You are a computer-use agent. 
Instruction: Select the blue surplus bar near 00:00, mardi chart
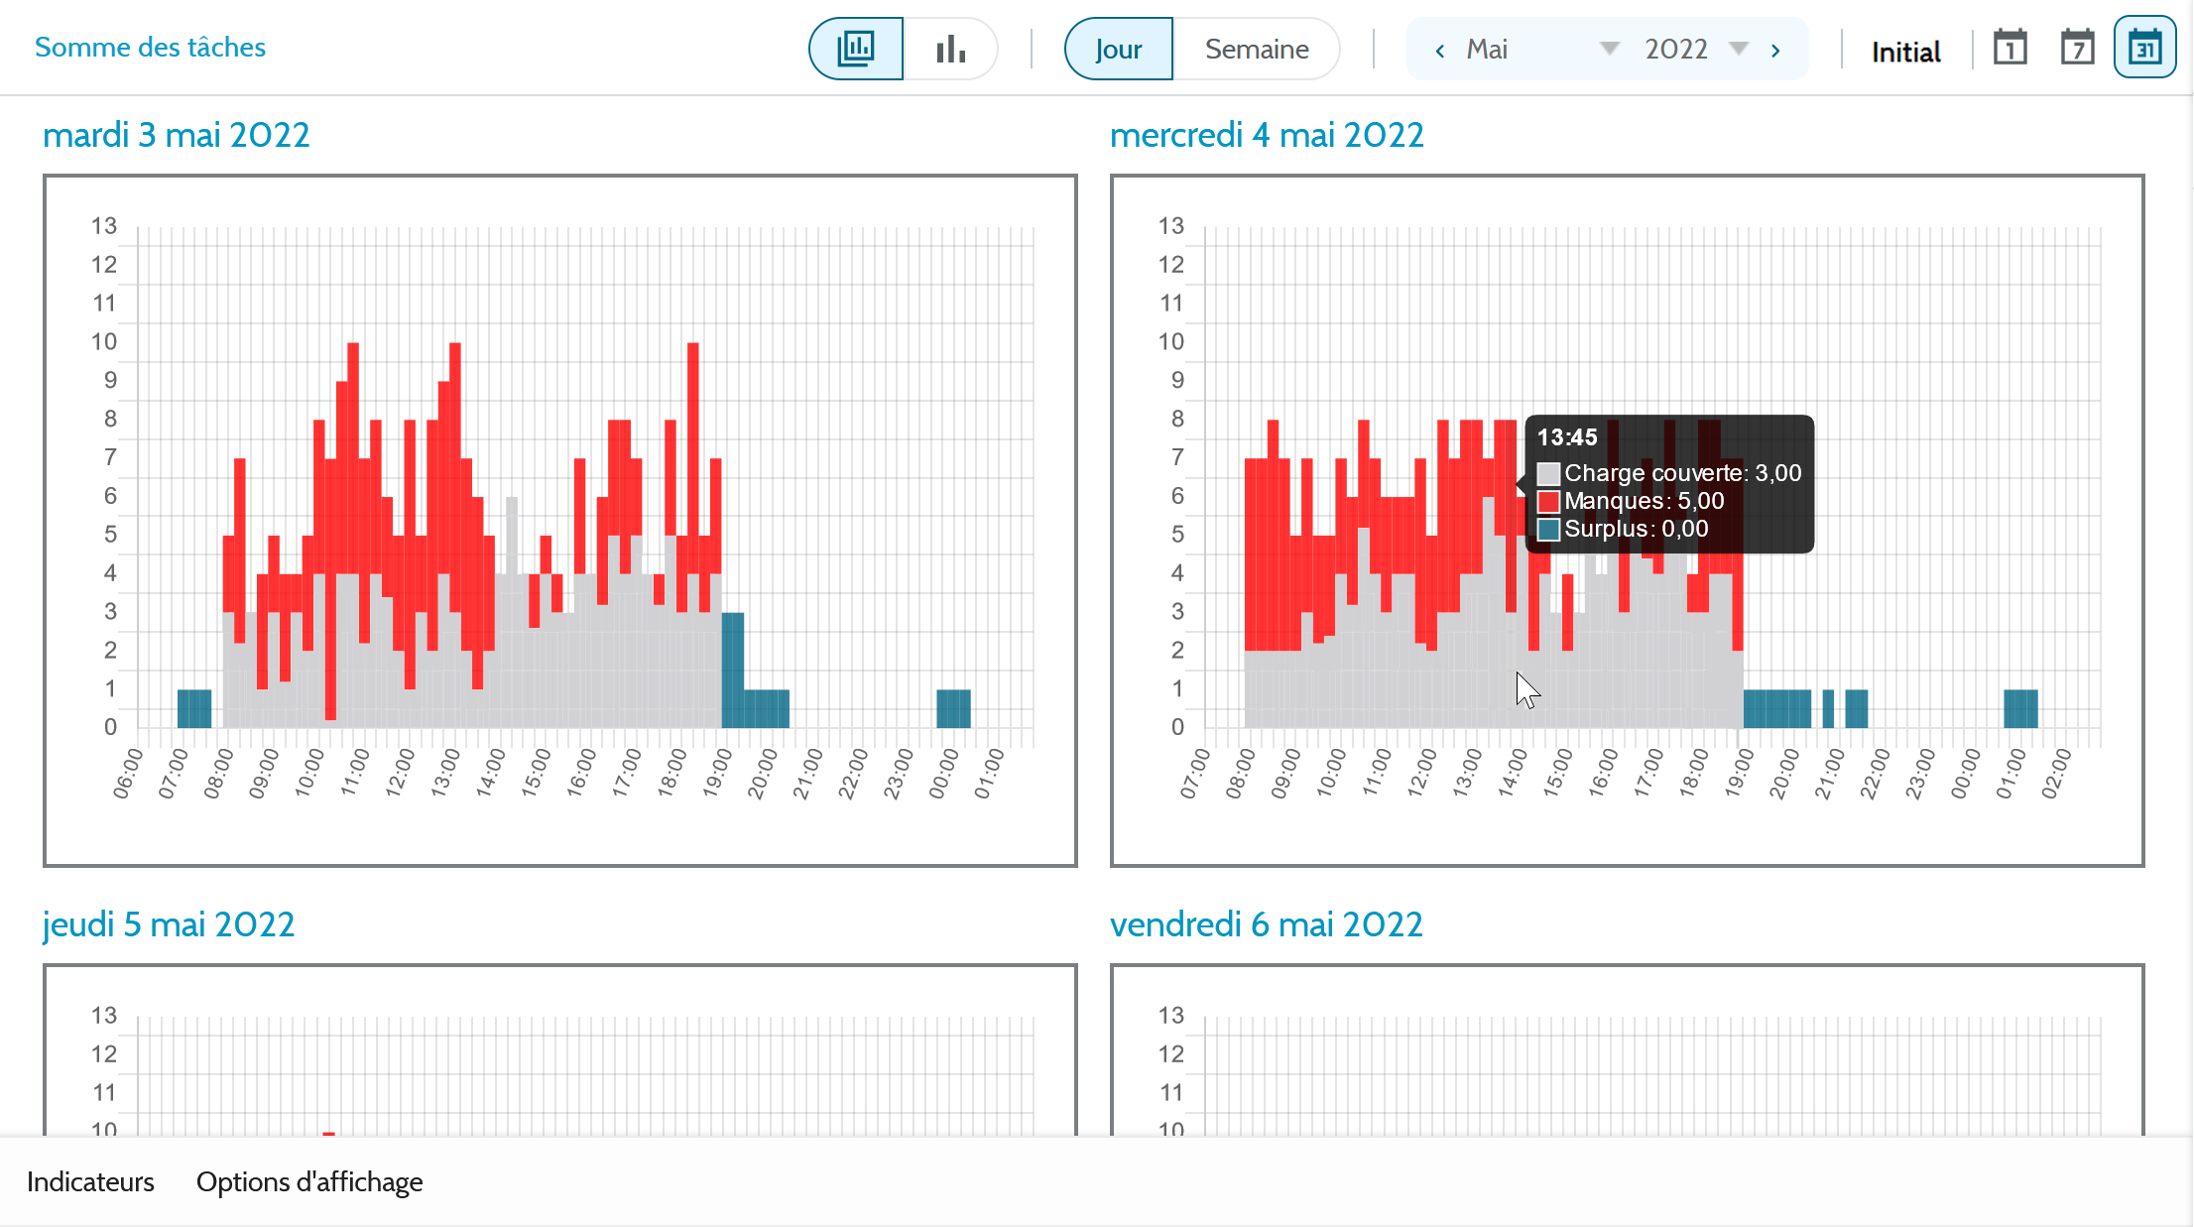pos(954,708)
